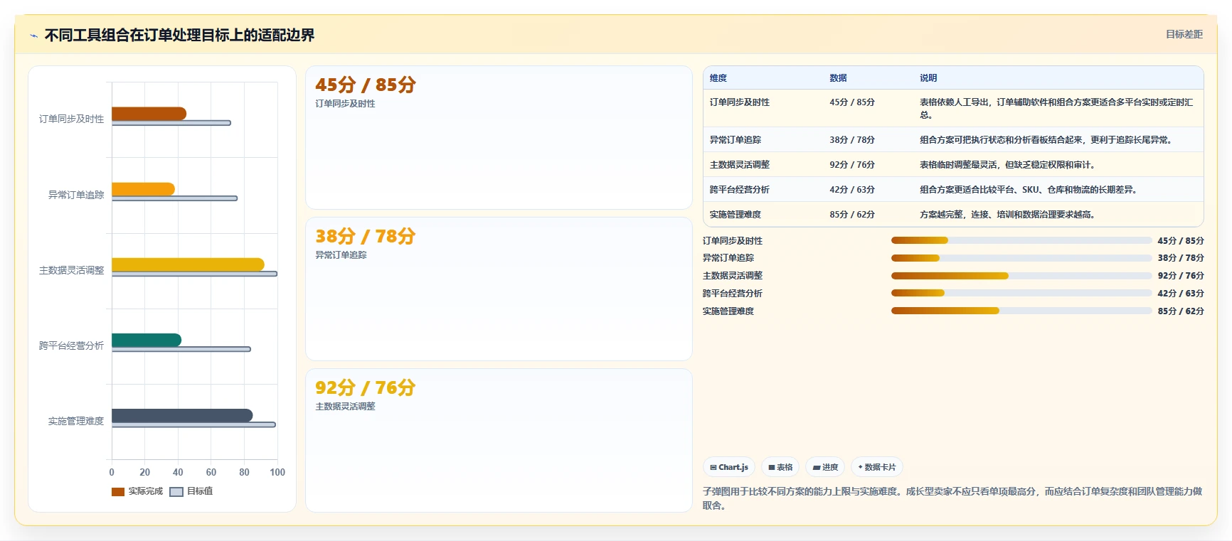Screen dimensions: 1232x541
Task: Click progress value 92分 / 76分 at right
Action: point(1181,276)
